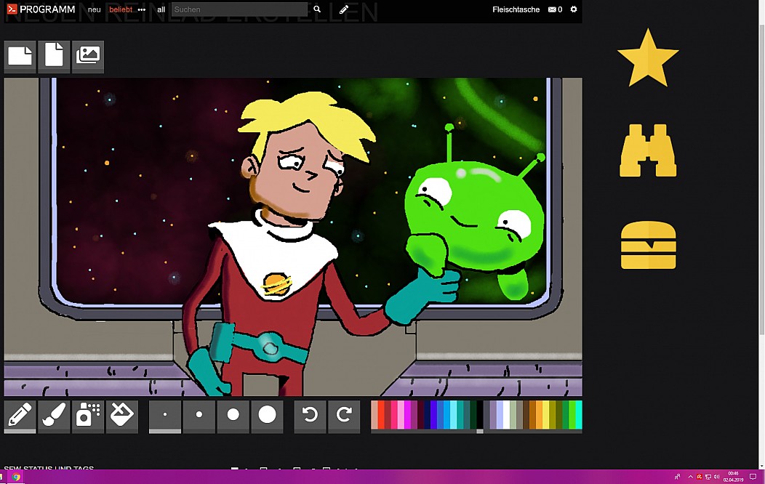Open the settings gear in header
This screenshot has width=765, height=484.
(x=574, y=9)
